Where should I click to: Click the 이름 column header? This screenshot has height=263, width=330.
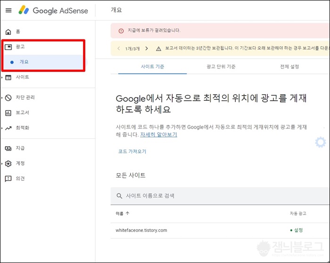120,214
